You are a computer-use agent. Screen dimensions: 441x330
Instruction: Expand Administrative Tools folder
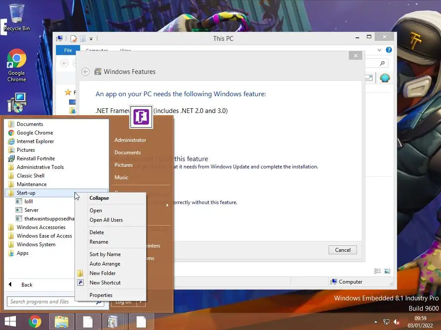[57, 167]
